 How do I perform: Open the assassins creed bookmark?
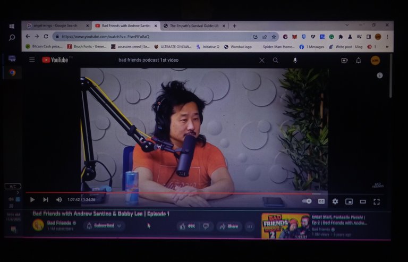pos(130,47)
